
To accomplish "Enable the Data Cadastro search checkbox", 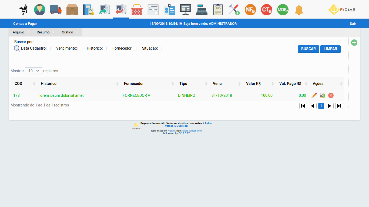I will [49, 49].
